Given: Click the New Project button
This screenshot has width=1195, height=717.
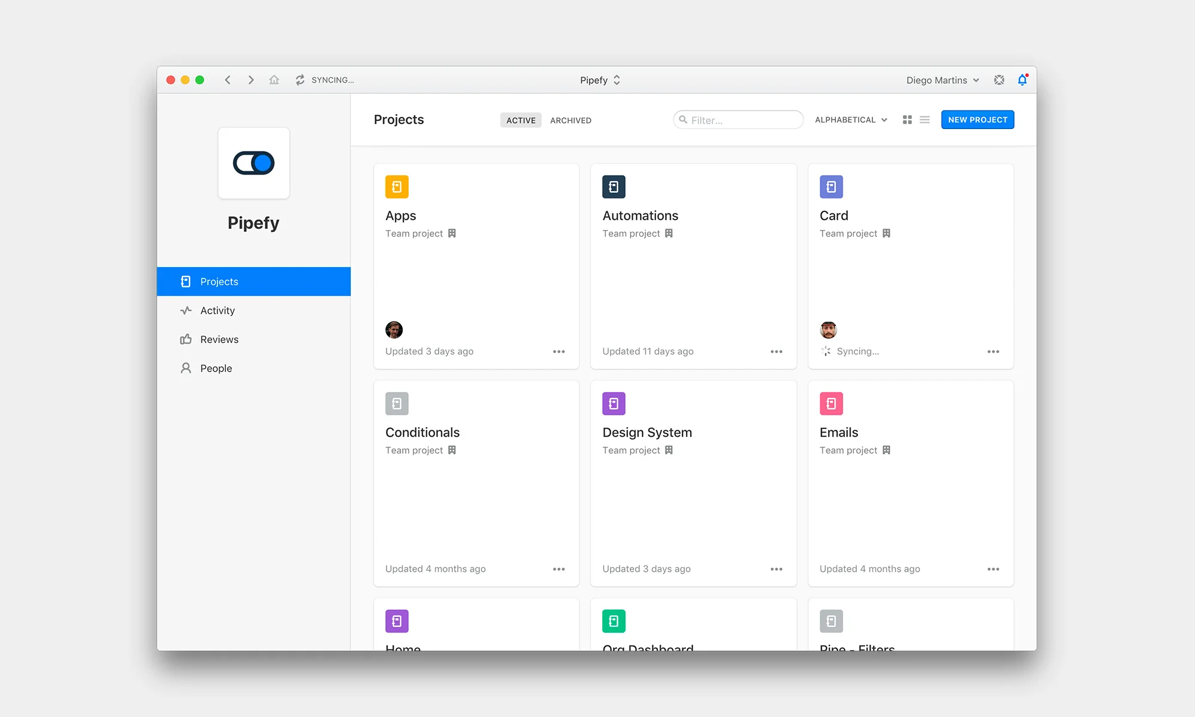Looking at the screenshot, I should (x=978, y=120).
